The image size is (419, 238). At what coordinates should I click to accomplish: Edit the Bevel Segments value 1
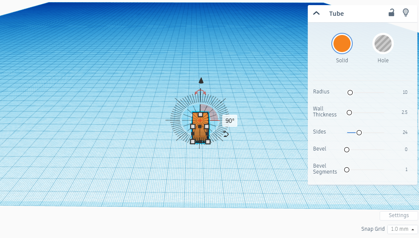406,169
